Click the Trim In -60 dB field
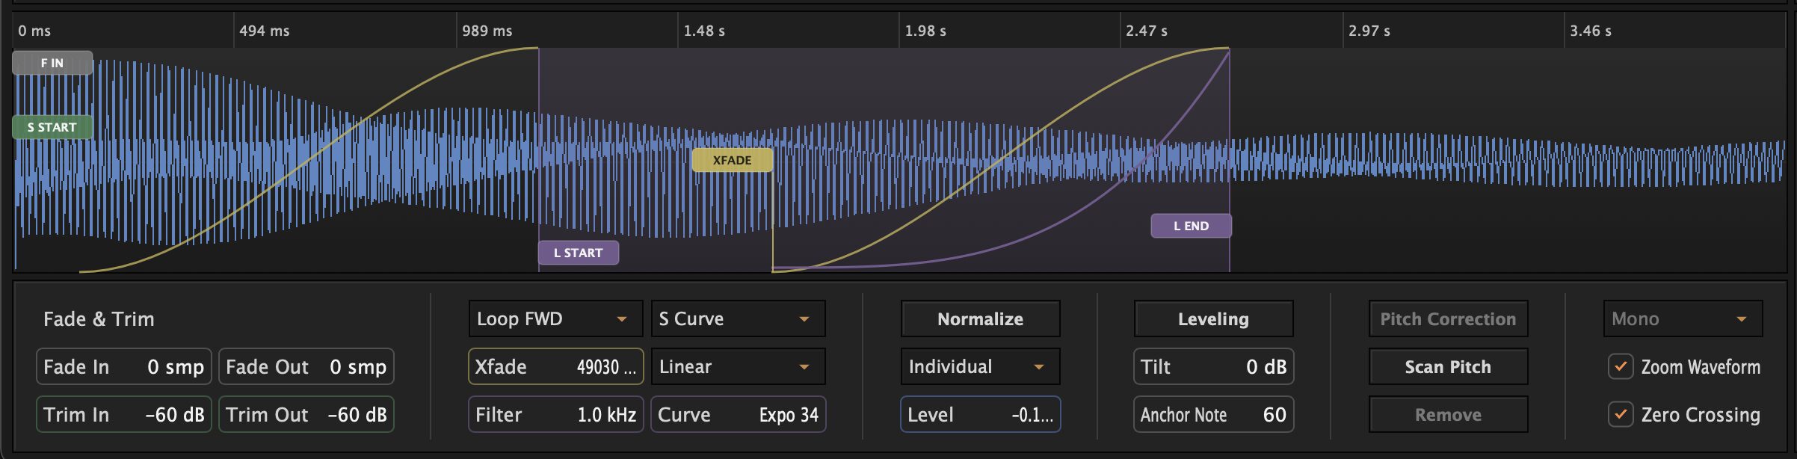The width and height of the screenshot is (1797, 459). click(124, 415)
